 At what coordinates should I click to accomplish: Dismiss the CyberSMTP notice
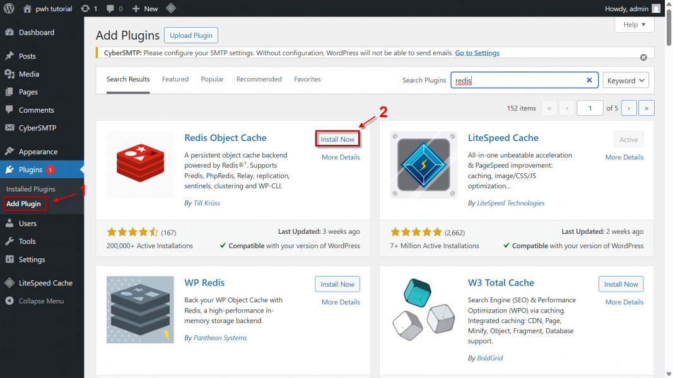pyautogui.click(x=643, y=57)
